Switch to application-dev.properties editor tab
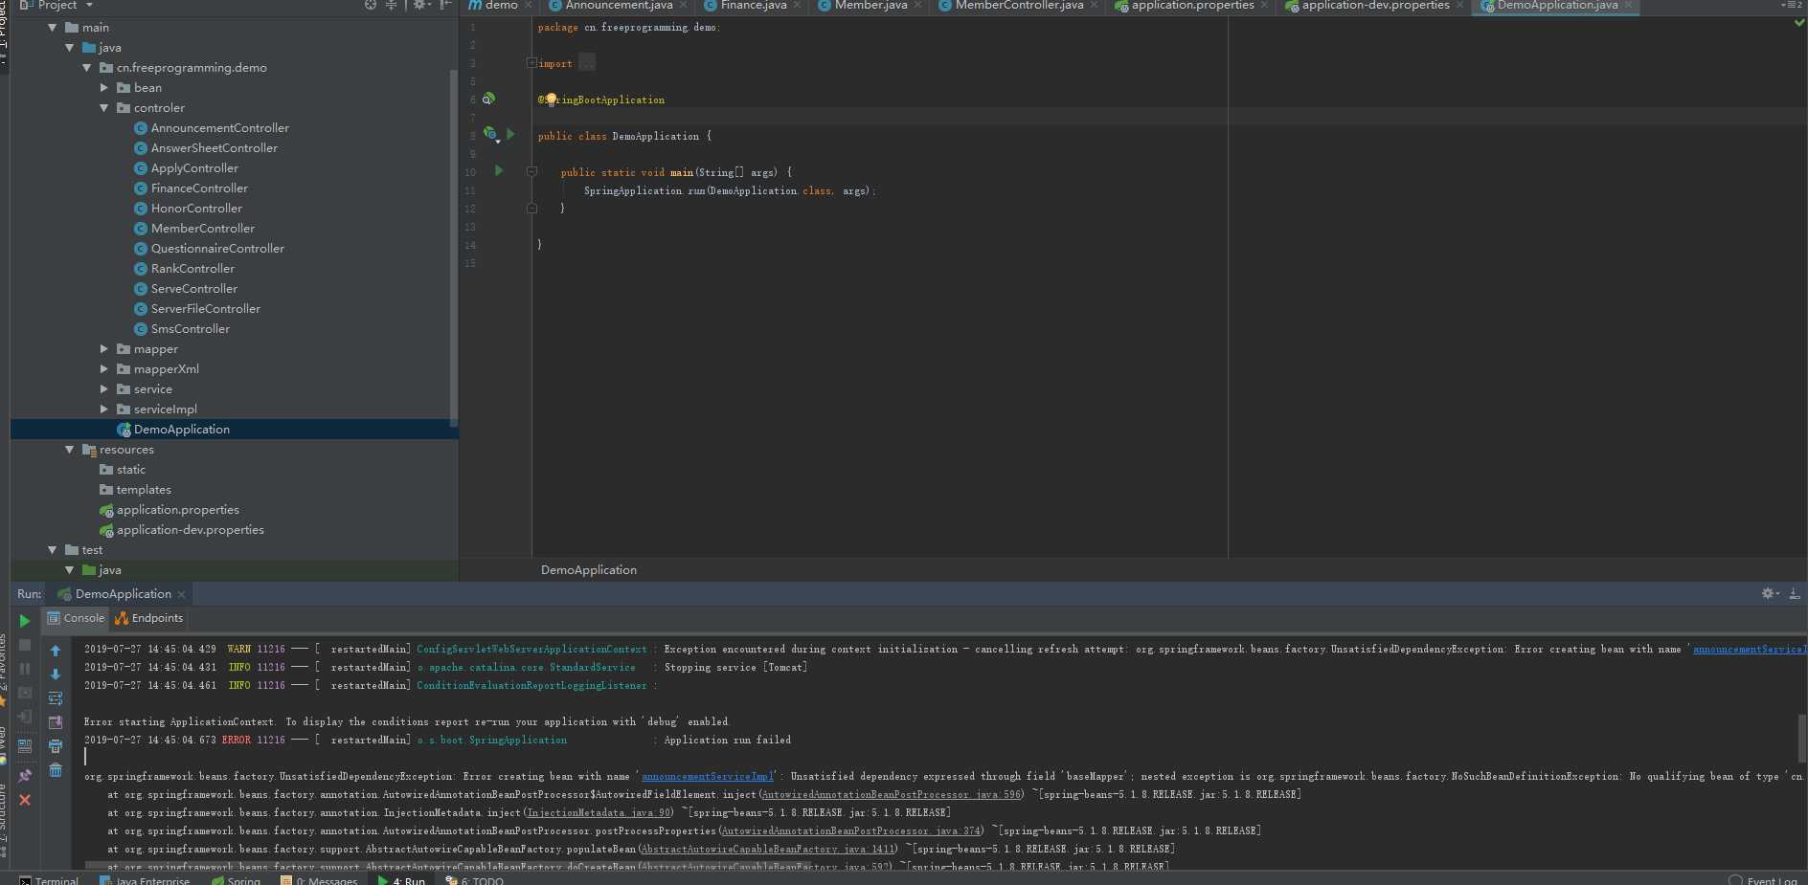1808x885 pixels. 1374,6
